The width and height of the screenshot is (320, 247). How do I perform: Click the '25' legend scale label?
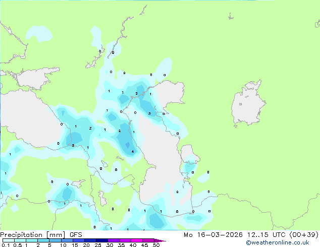[x=98, y=245]
